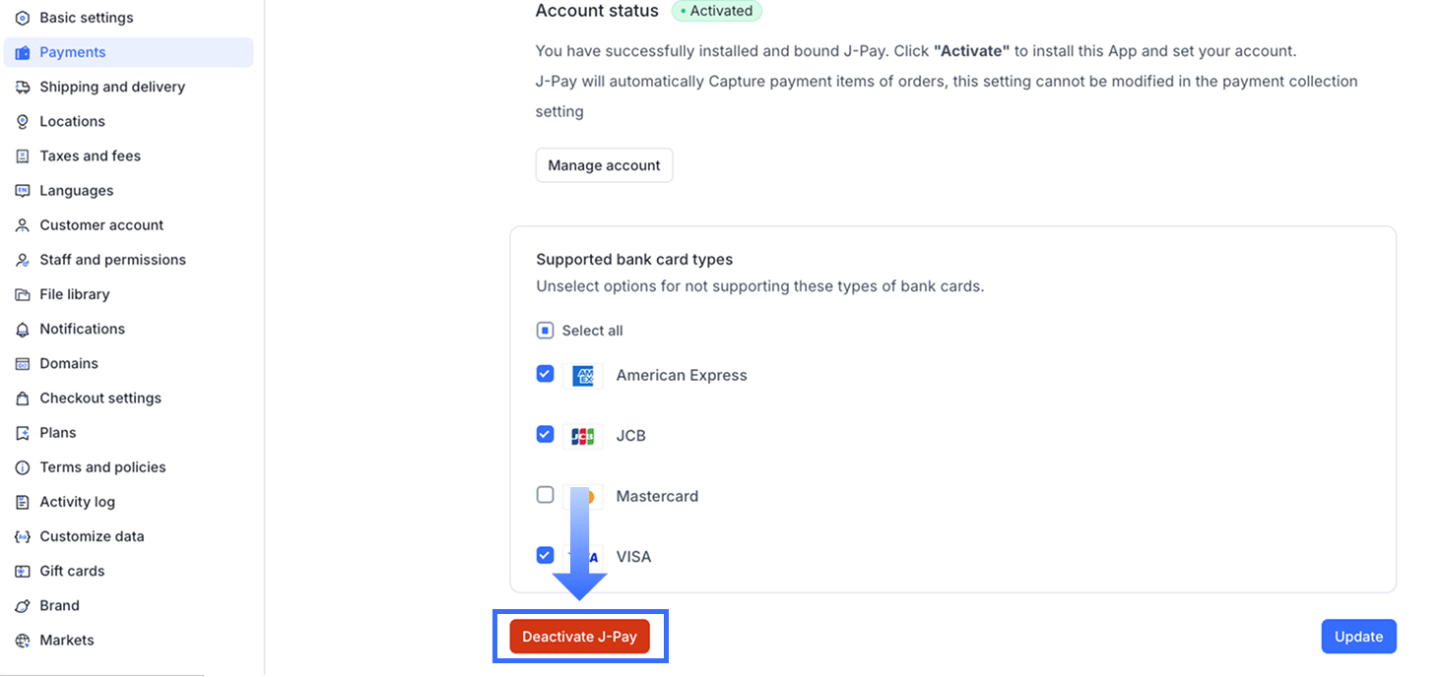1440x677 pixels.
Task: Click the Locations pin icon
Action: 23,121
